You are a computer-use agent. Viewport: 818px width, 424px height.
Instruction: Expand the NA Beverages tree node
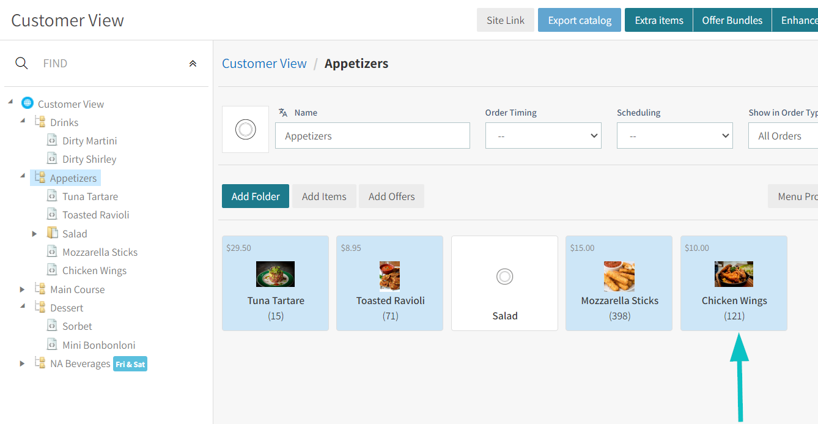point(22,363)
